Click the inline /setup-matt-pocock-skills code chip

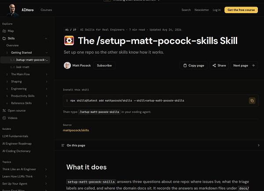coord(99,112)
